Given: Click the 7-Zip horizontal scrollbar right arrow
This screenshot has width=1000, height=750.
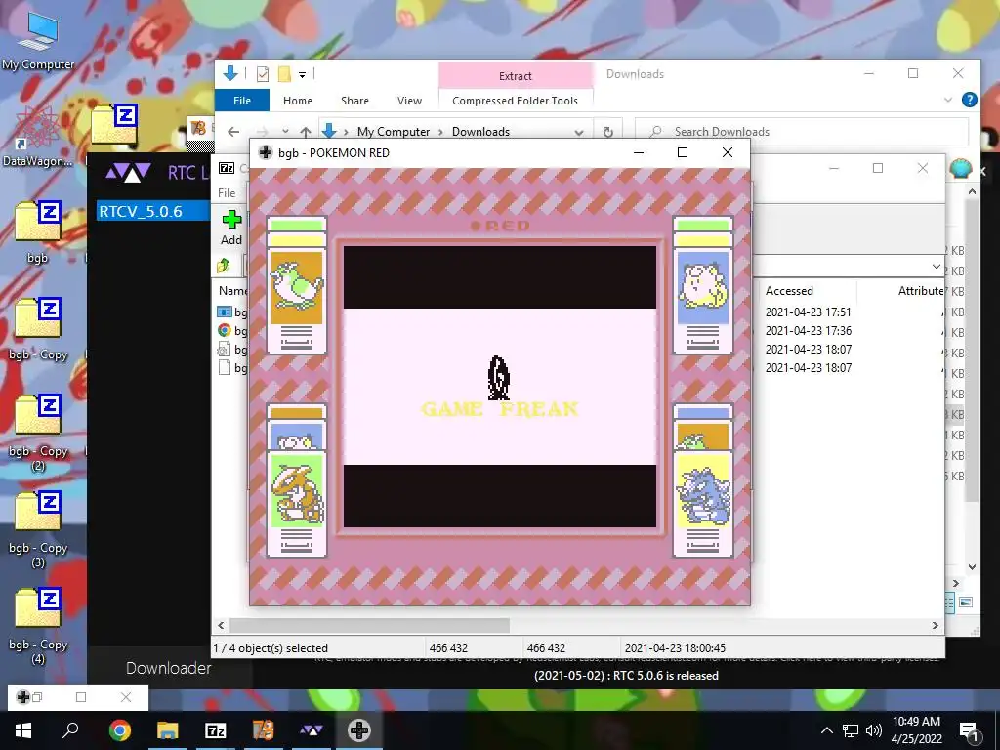Looking at the screenshot, I should [x=936, y=626].
